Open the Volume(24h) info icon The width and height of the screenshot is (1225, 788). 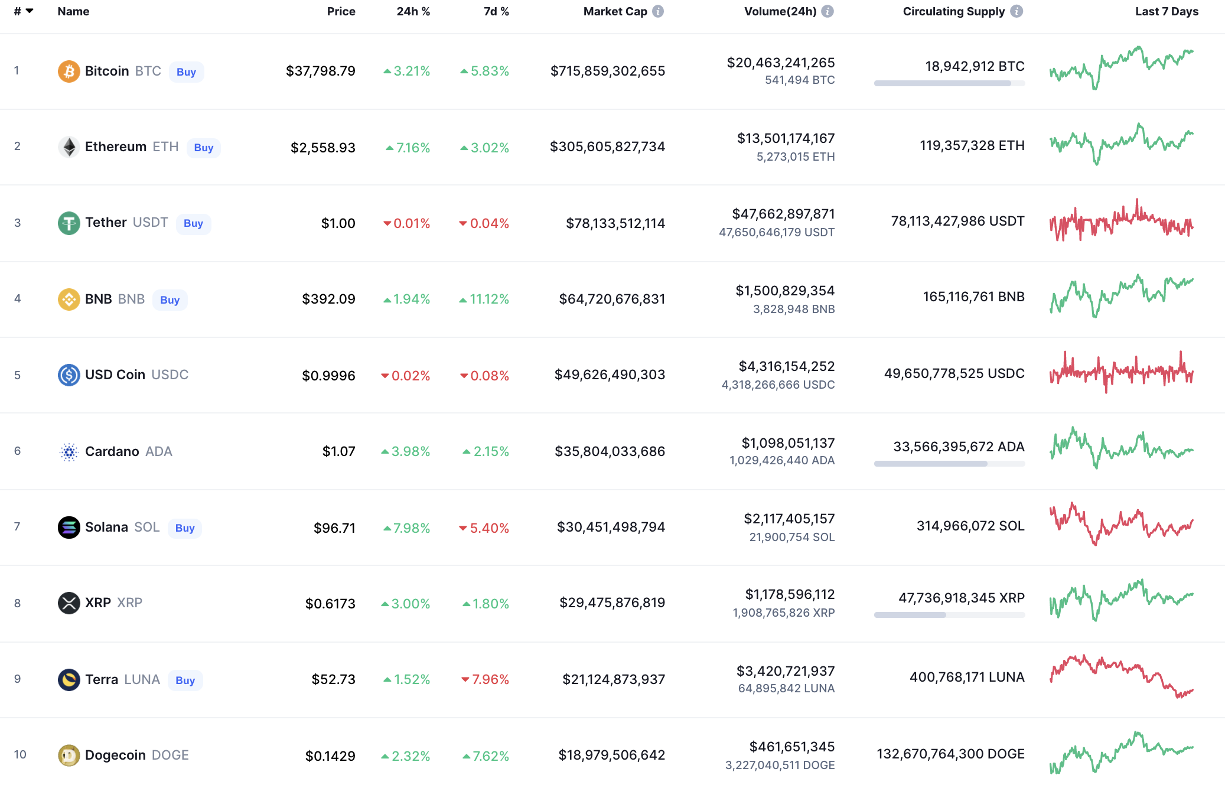coord(827,11)
